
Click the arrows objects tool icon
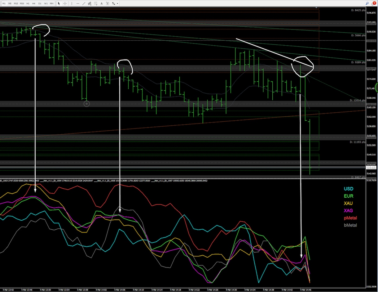click(113, 3)
